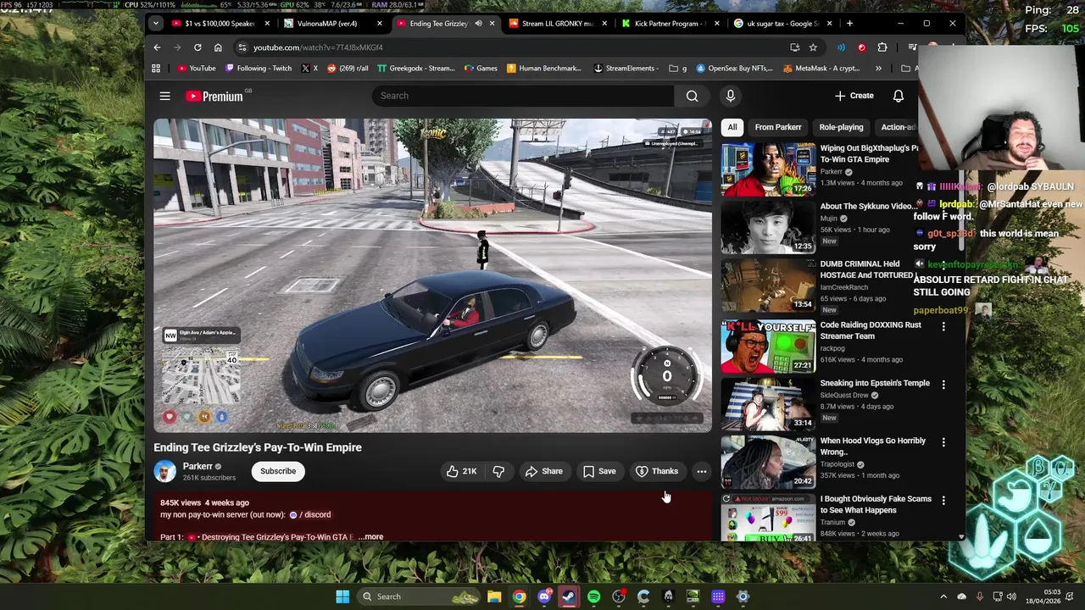Open options for I Bought Obviously Fake Scams
The width and height of the screenshot is (1085, 610).
coord(943,500)
